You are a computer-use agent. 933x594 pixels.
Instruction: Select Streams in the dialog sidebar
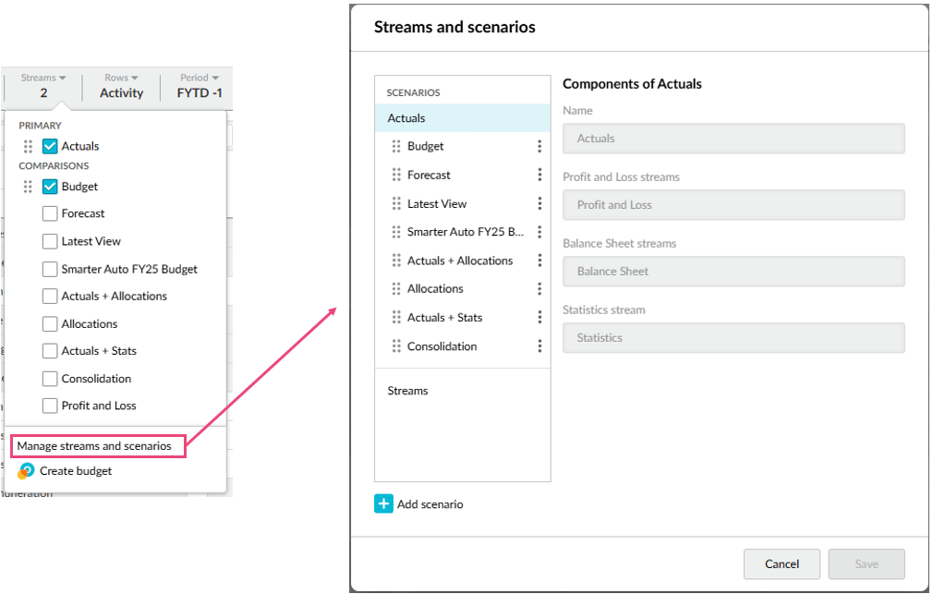[x=407, y=391]
